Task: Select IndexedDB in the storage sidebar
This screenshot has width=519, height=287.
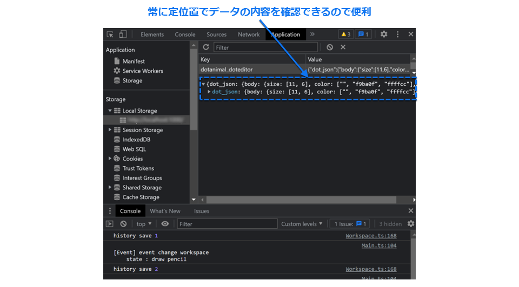Action: pos(136,140)
